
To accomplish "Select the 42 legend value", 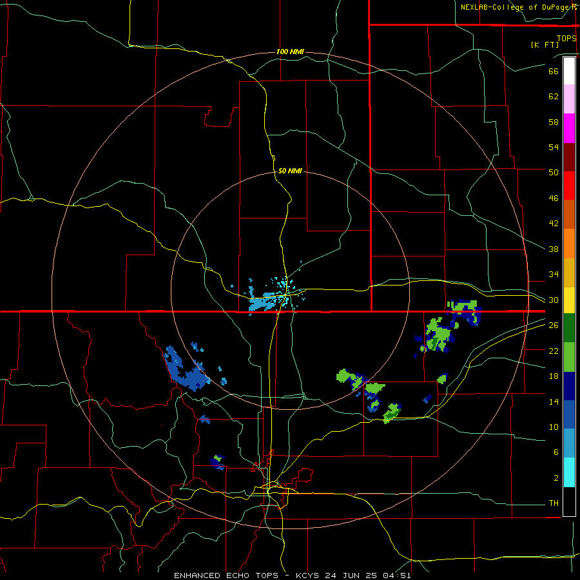I will 554,224.
